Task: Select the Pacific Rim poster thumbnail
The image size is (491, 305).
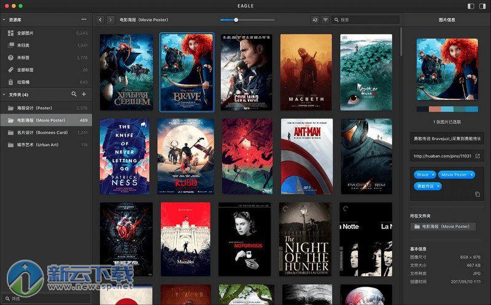Action: click(366, 156)
